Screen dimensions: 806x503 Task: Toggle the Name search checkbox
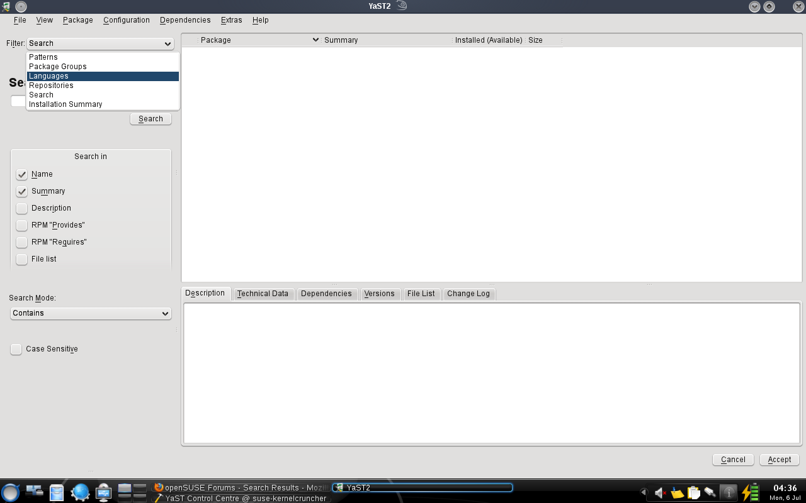coord(22,174)
